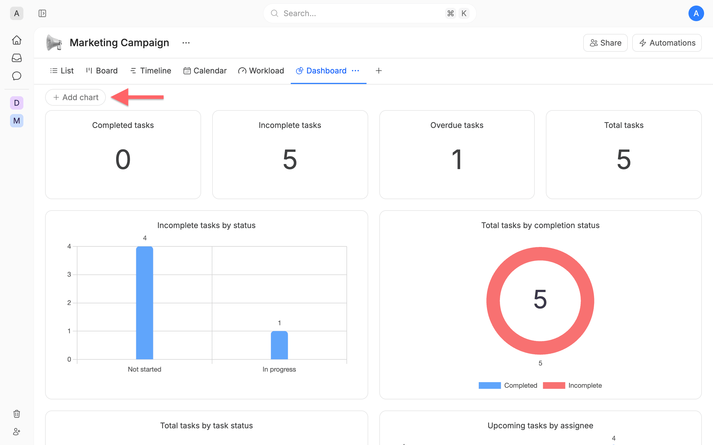Click 'Upcoming tasks by assignee' title
This screenshot has height=445, width=713.
[540, 426]
